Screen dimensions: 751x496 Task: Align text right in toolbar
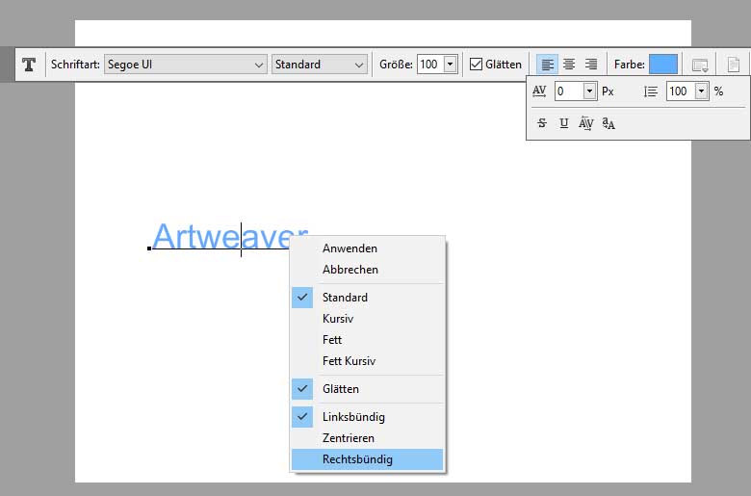591,65
